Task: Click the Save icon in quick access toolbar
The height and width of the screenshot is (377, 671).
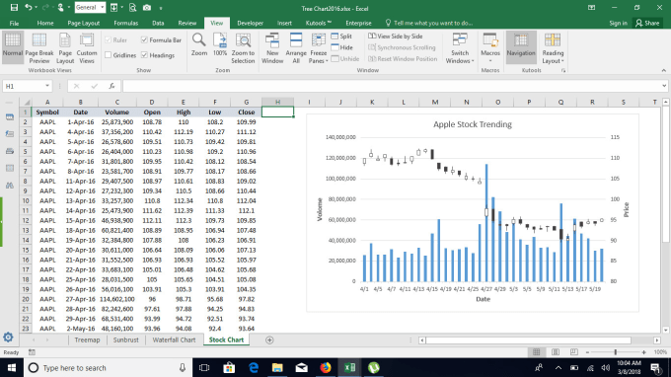Action: (14, 7)
